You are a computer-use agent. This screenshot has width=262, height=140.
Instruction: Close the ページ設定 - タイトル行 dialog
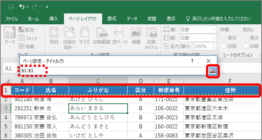[208, 61]
